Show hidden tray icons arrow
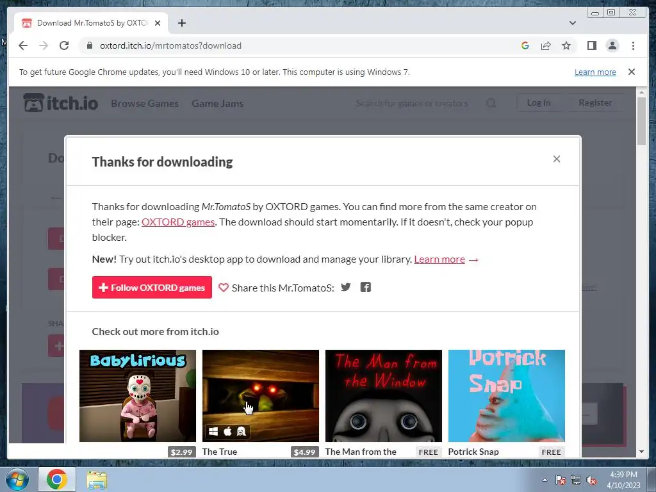The image size is (656, 492). point(545,480)
